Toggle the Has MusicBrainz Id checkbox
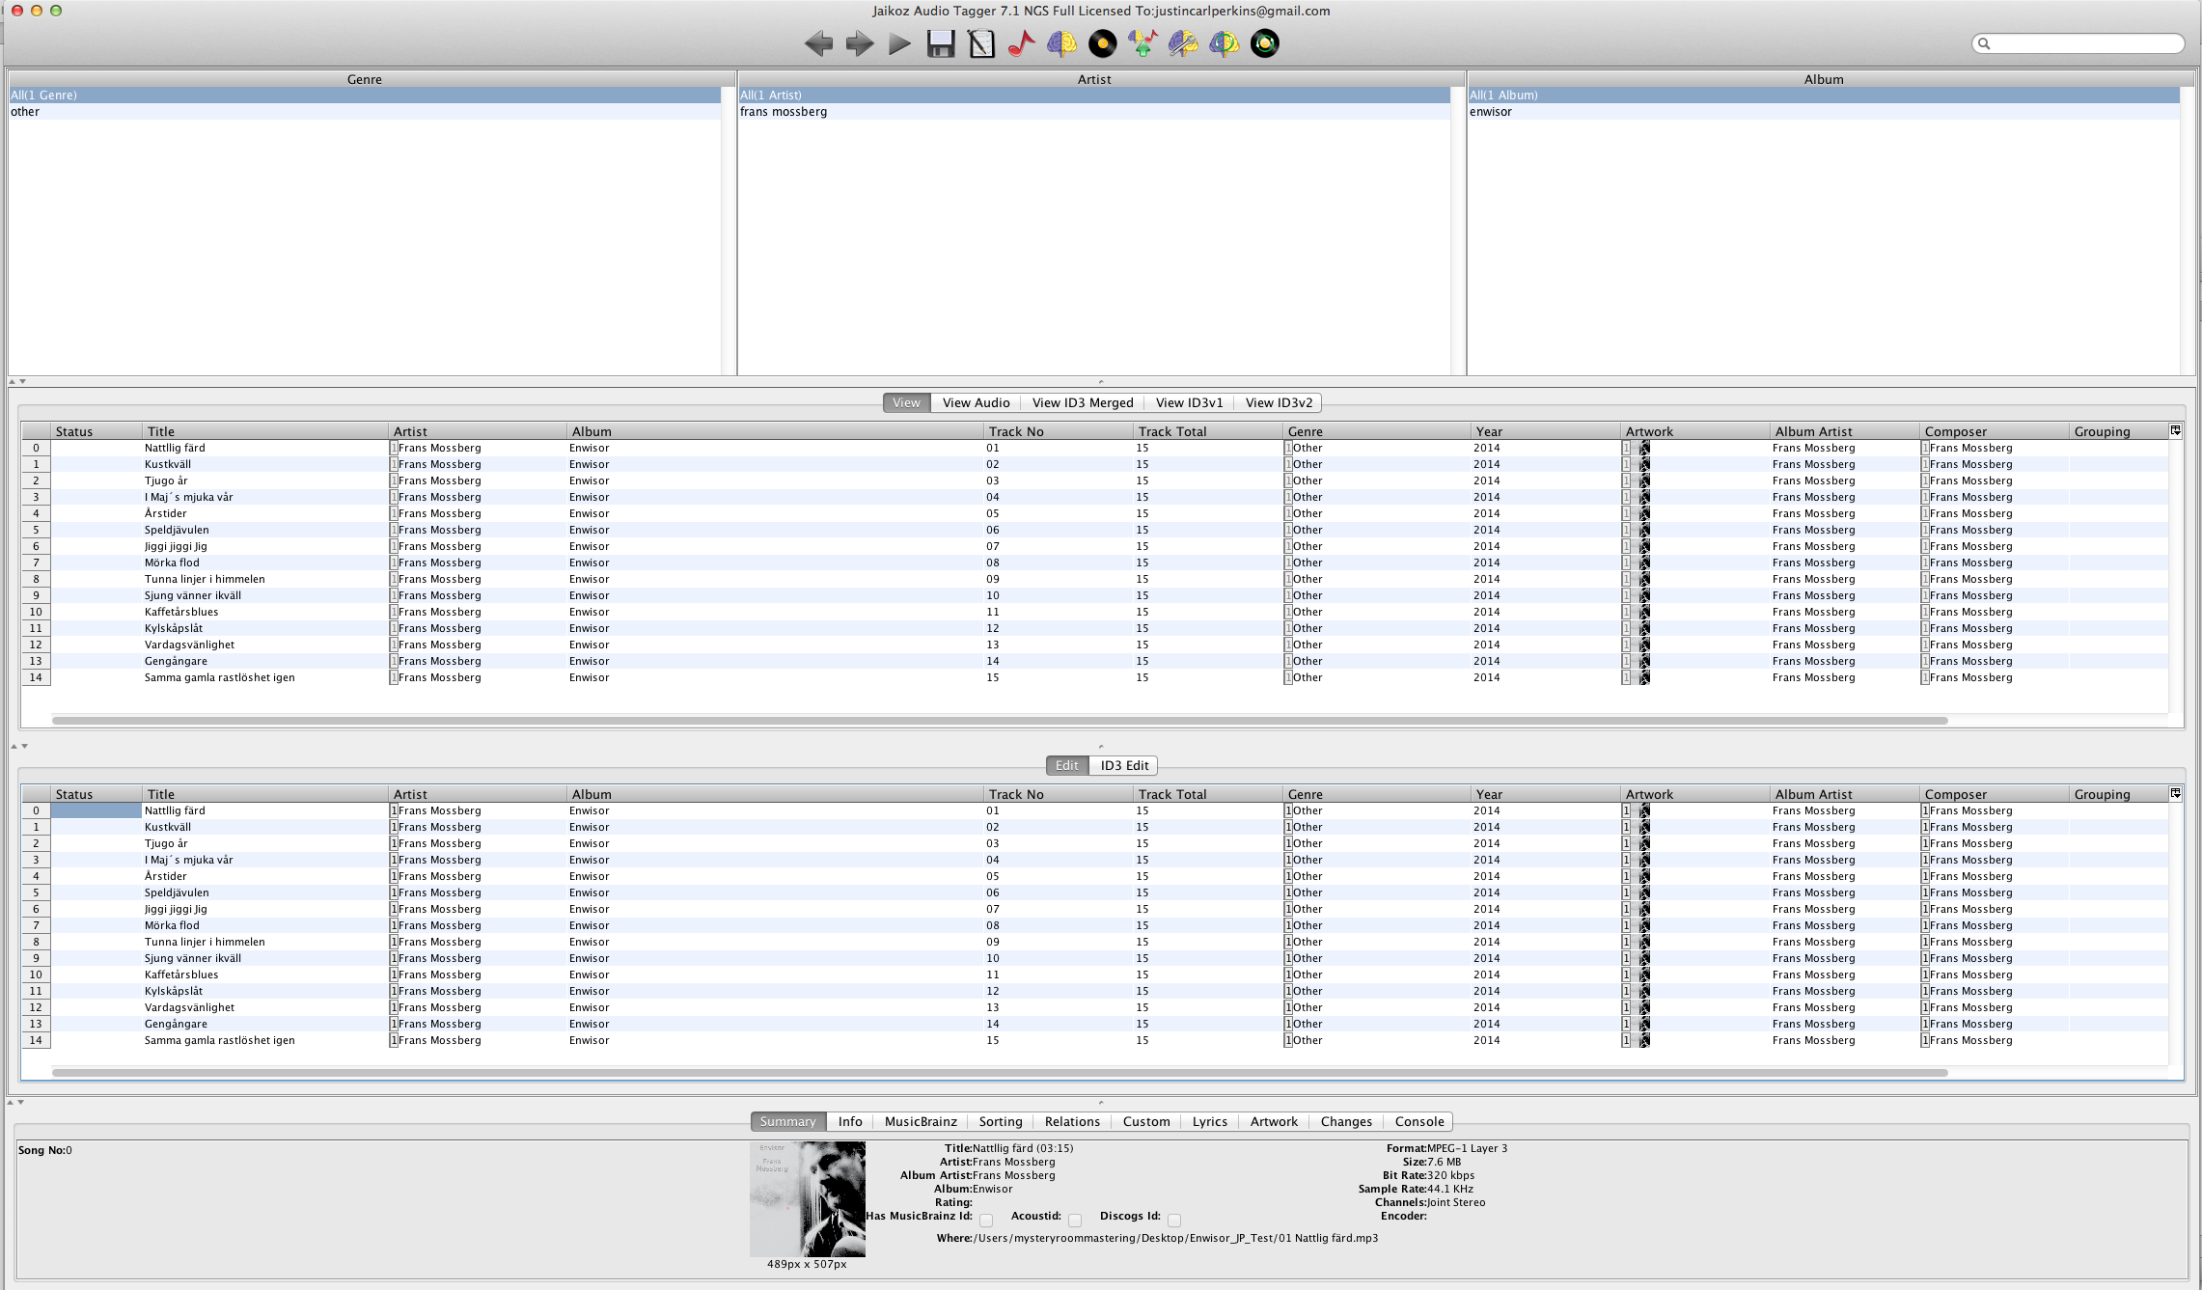 click(x=986, y=1221)
